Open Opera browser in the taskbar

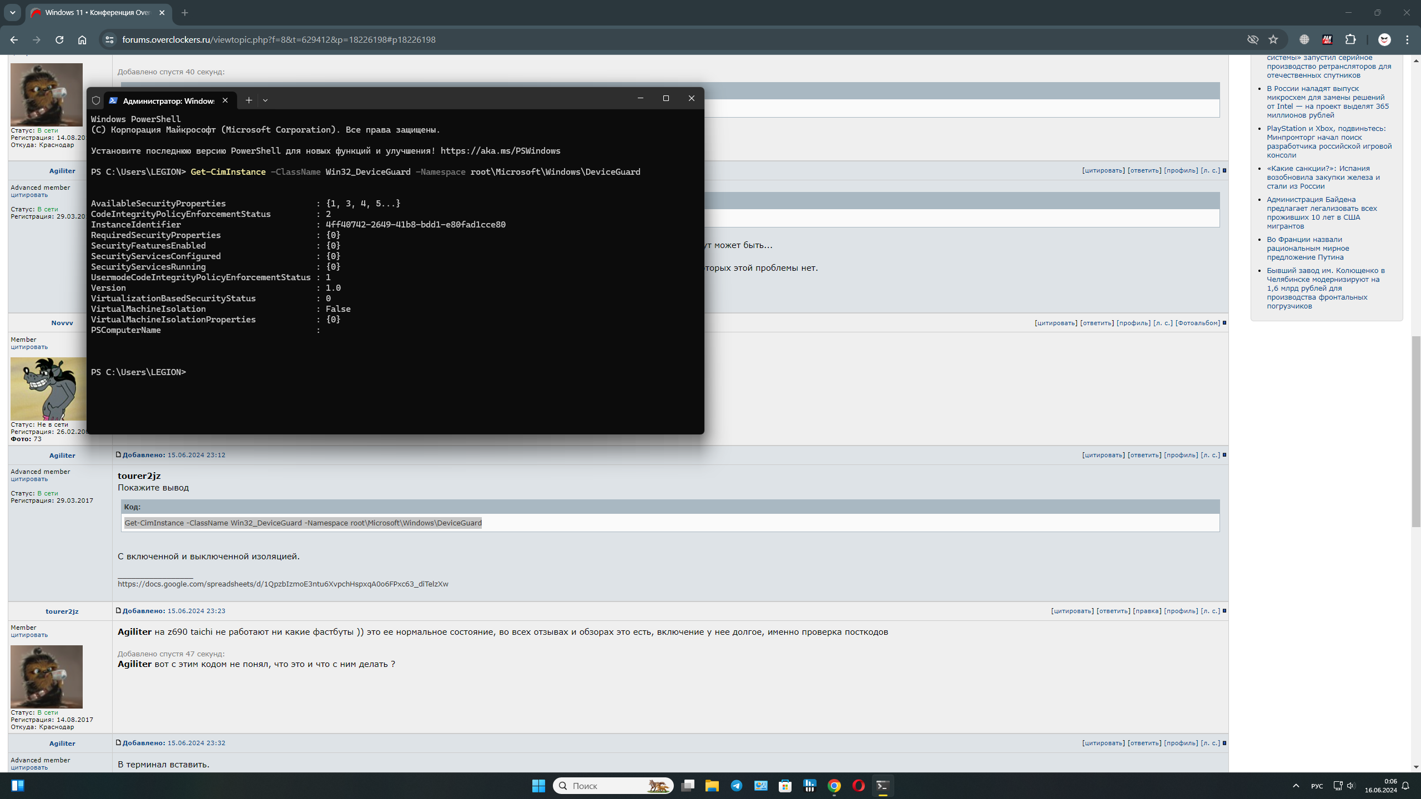(858, 786)
